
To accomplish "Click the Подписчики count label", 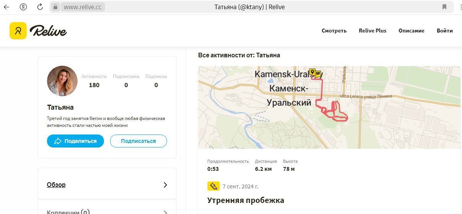I will (126, 76).
